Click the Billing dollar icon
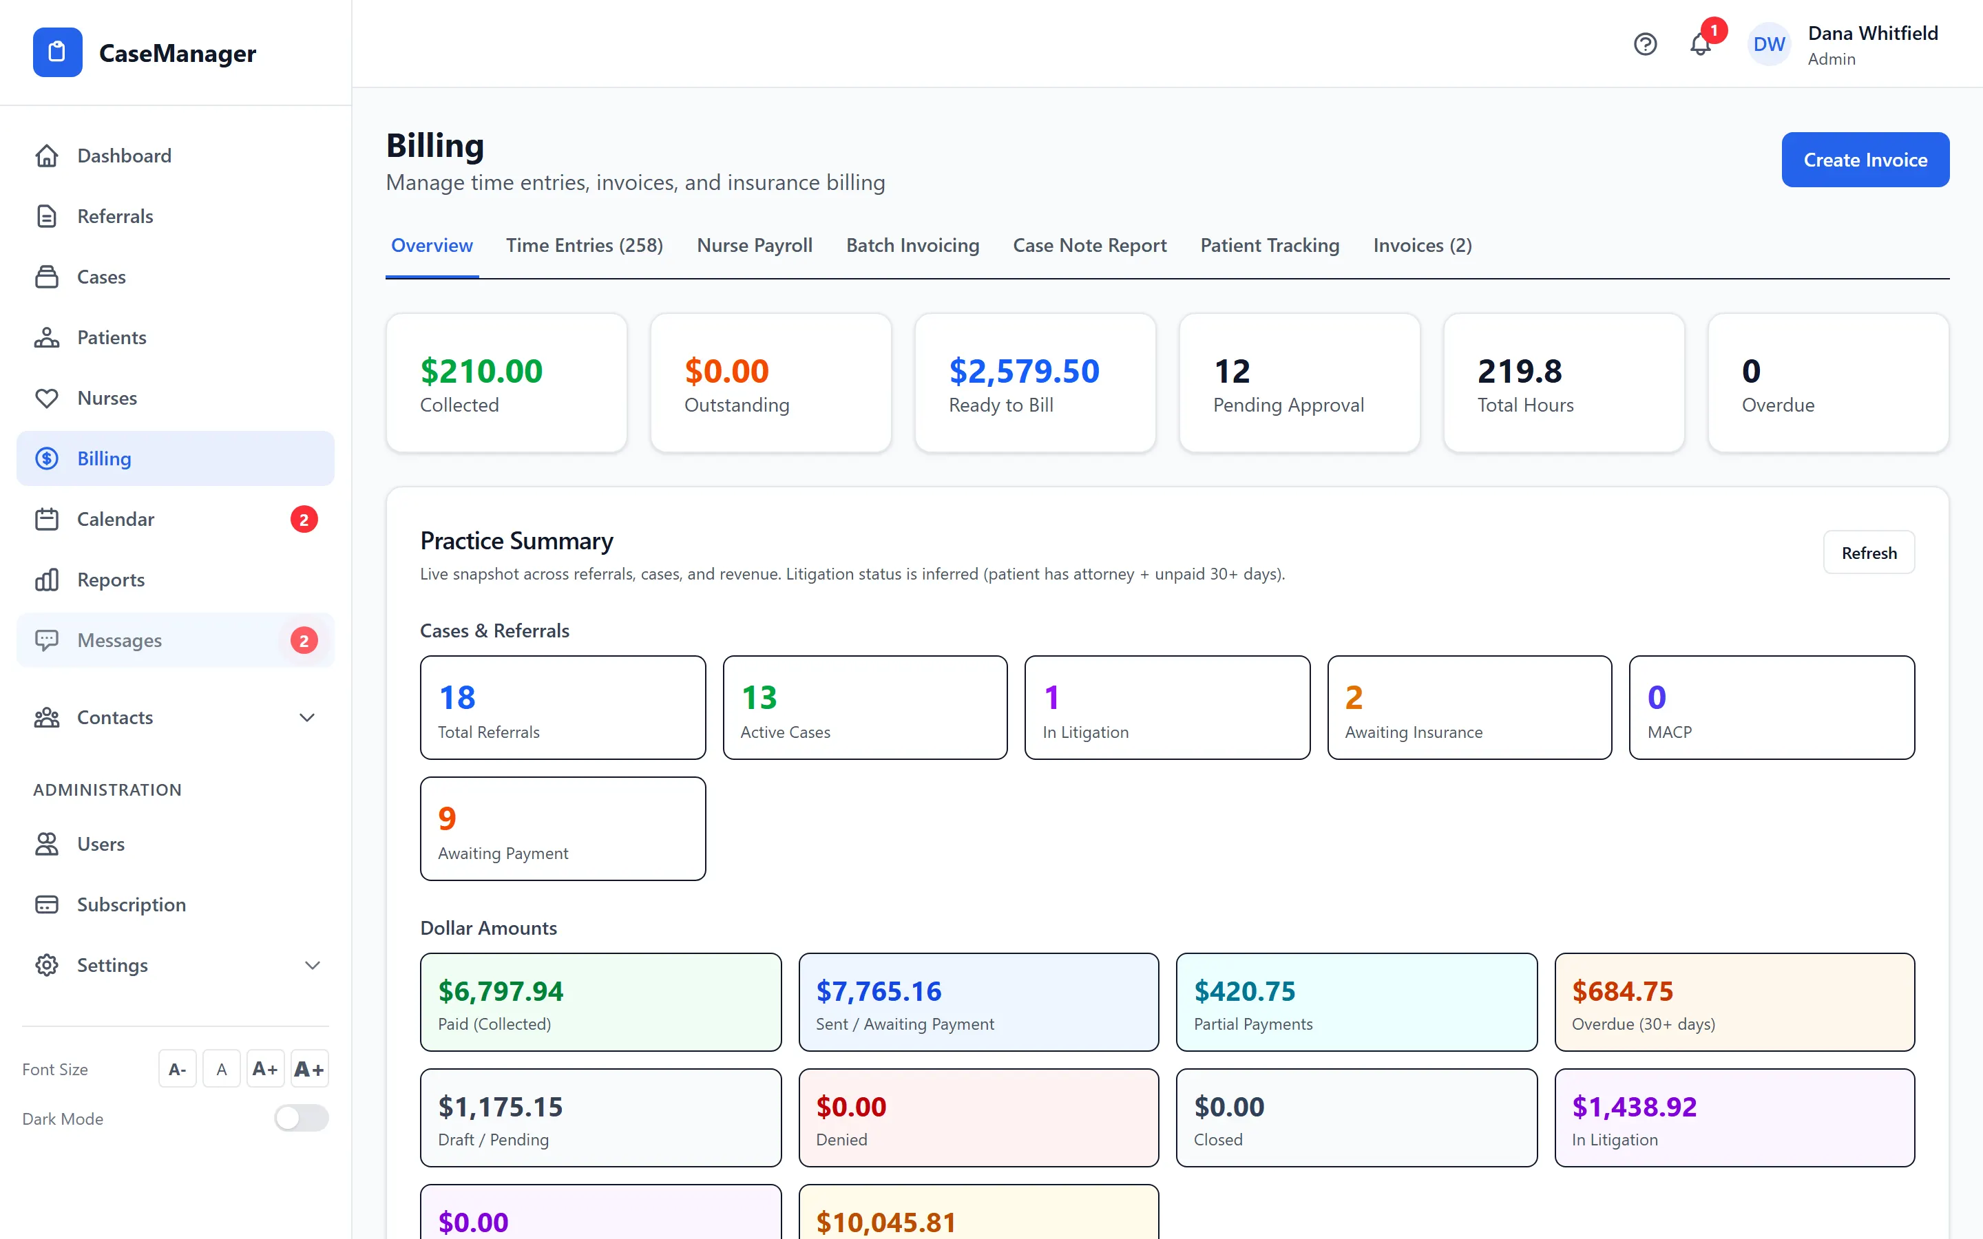 pos(47,459)
